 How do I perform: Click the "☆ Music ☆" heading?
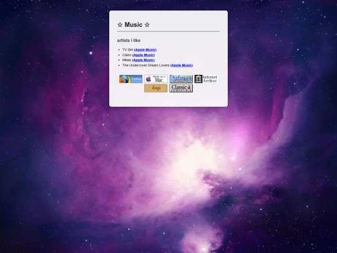tap(134, 25)
